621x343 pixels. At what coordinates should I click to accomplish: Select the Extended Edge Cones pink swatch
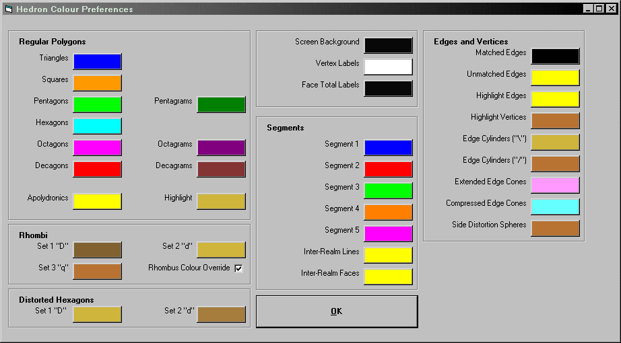click(x=555, y=185)
